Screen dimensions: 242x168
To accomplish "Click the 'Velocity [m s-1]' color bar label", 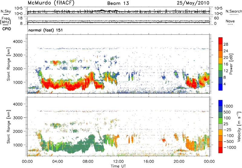I will 239,126.
